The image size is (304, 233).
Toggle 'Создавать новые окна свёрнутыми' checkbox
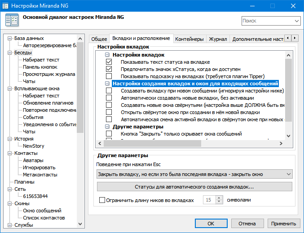(109, 105)
